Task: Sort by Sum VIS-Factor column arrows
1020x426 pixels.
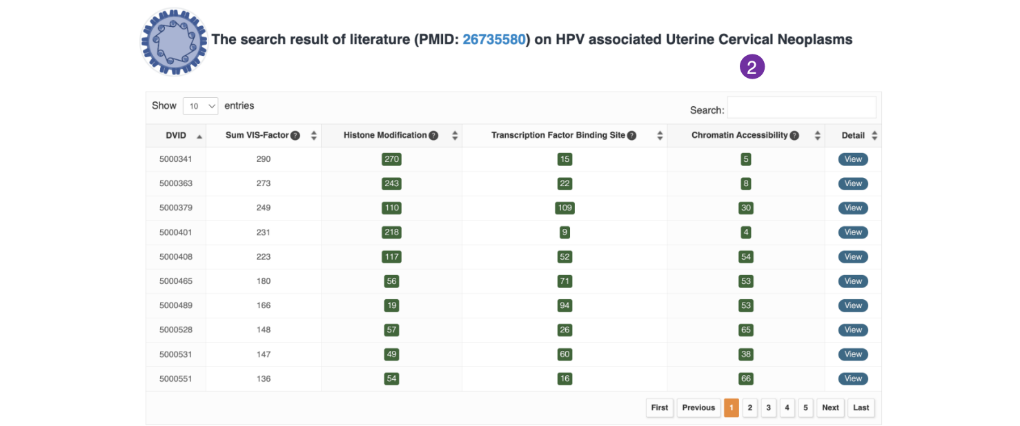Action: click(x=314, y=136)
